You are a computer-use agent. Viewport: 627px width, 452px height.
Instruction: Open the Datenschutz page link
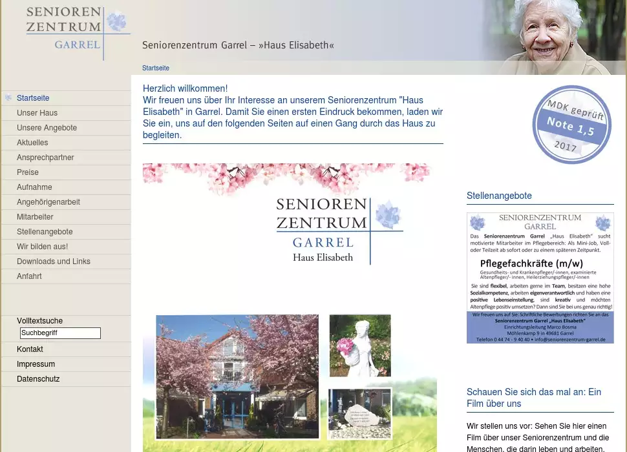[38, 379]
